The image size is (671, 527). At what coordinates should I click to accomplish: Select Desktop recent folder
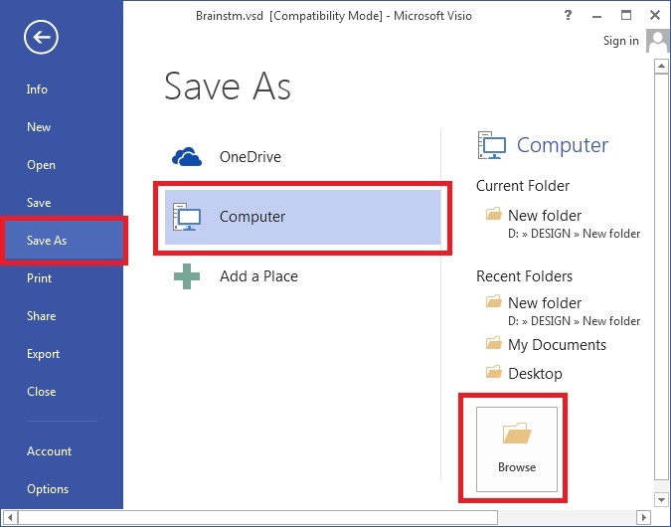(x=535, y=374)
